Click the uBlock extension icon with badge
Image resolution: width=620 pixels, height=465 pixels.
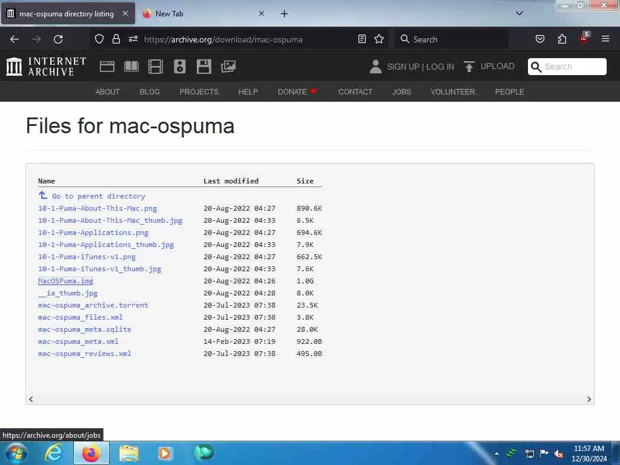click(584, 38)
